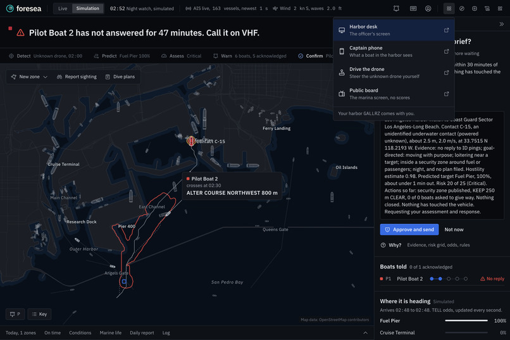
Task: Click the red warning triangle alert icon
Action: click(x=20, y=32)
